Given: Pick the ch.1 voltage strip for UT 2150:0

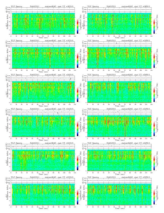Looking at the screenshot, I should 119,112.
